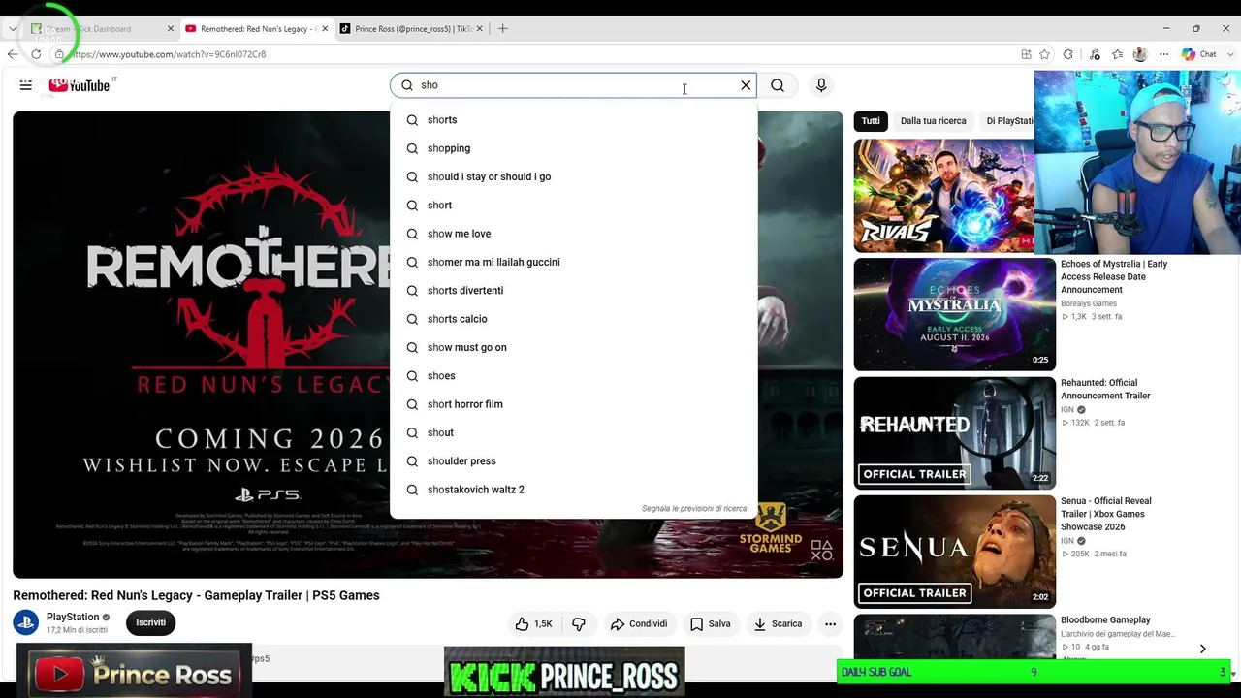Open the Copilot Chat button
This screenshot has width=1241, height=698.
[x=1198, y=54]
